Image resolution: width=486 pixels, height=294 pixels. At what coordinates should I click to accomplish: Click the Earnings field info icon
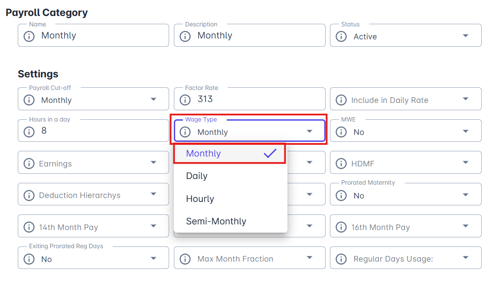coord(29,163)
